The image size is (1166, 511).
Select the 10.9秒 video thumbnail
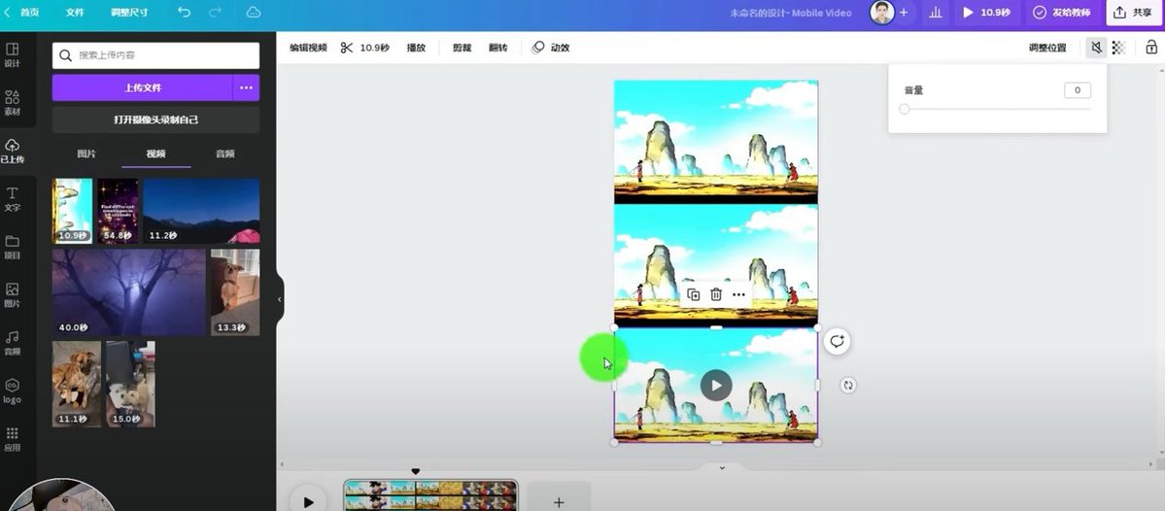click(x=72, y=211)
